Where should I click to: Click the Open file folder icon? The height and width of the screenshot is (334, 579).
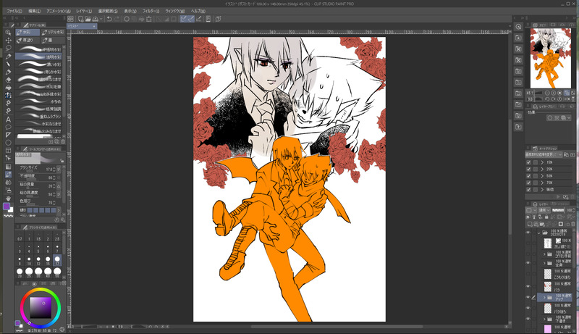pos(88,19)
